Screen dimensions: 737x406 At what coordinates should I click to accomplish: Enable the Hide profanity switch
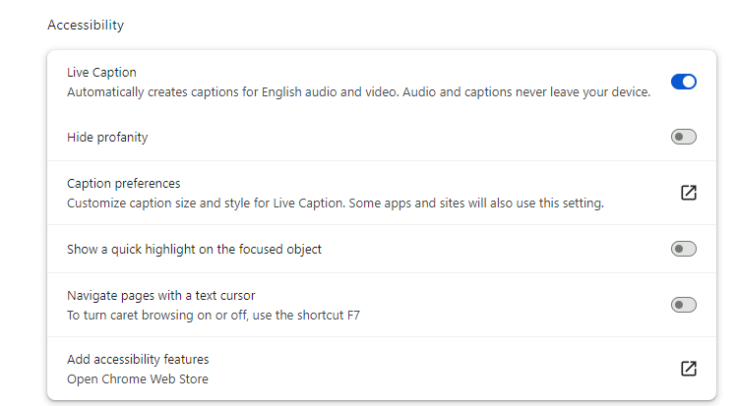click(x=683, y=137)
